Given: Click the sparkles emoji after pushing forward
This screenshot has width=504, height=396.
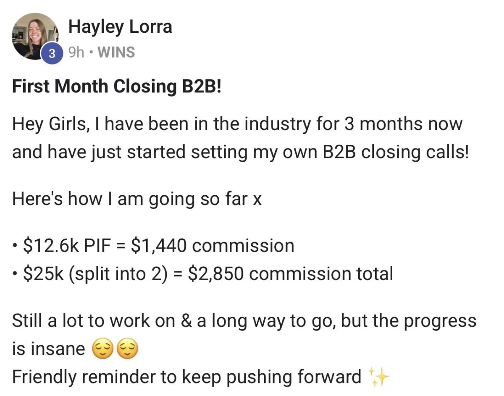Looking at the screenshot, I should 378,376.
